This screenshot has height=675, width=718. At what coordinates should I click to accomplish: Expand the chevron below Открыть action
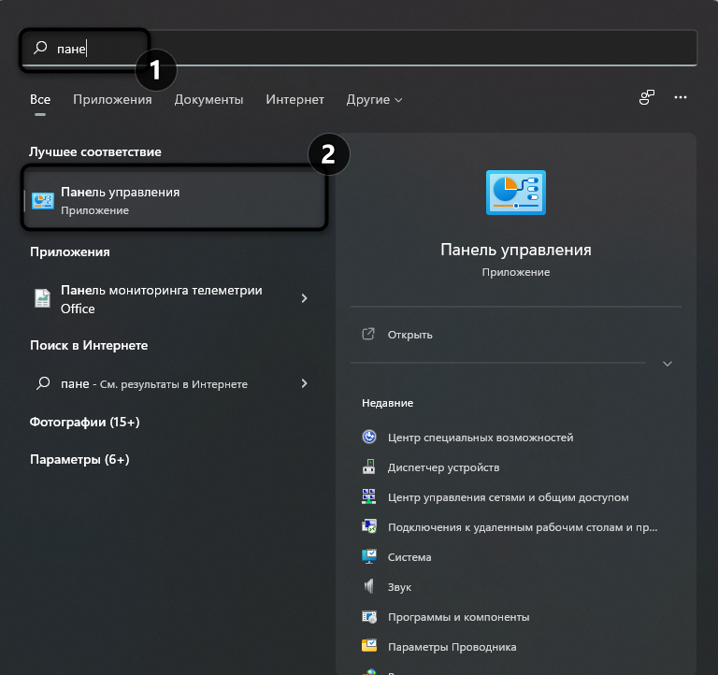(668, 364)
